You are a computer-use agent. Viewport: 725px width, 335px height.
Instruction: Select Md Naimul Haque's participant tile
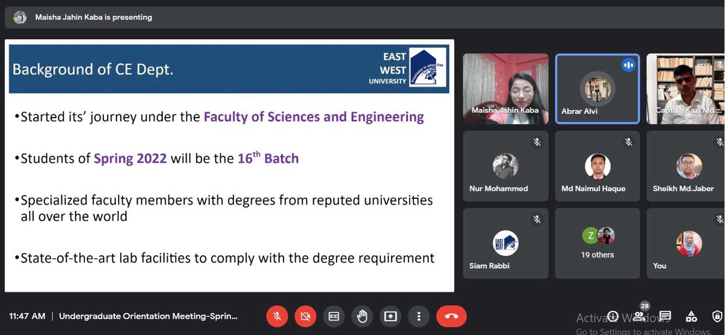coord(597,166)
